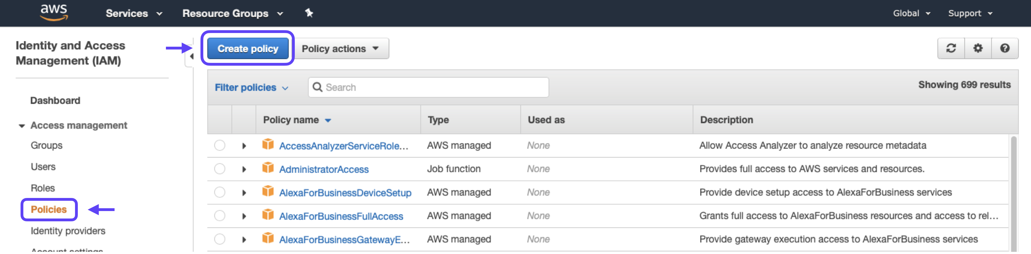Sort by the Policy name column
The height and width of the screenshot is (254, 1031).
point(297,120)
